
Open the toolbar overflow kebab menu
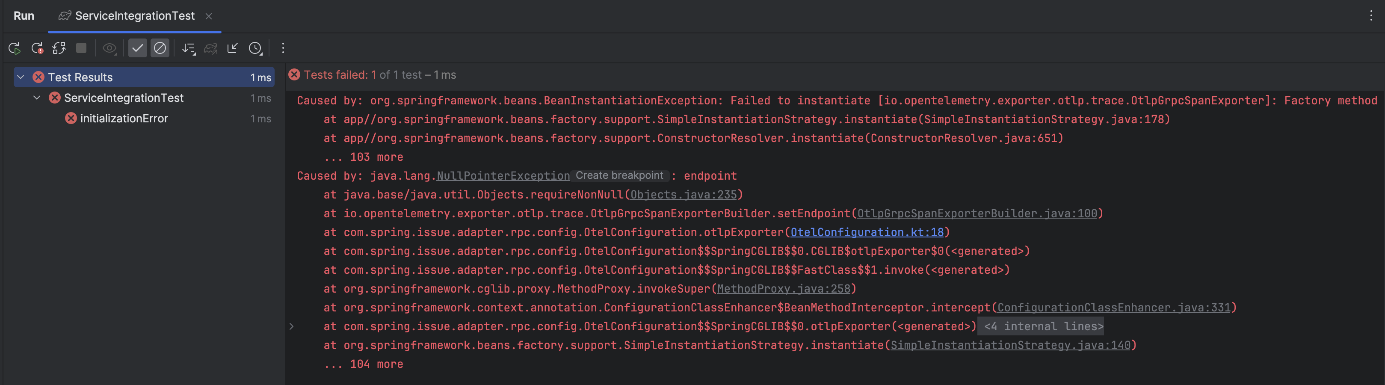(282, 48)
